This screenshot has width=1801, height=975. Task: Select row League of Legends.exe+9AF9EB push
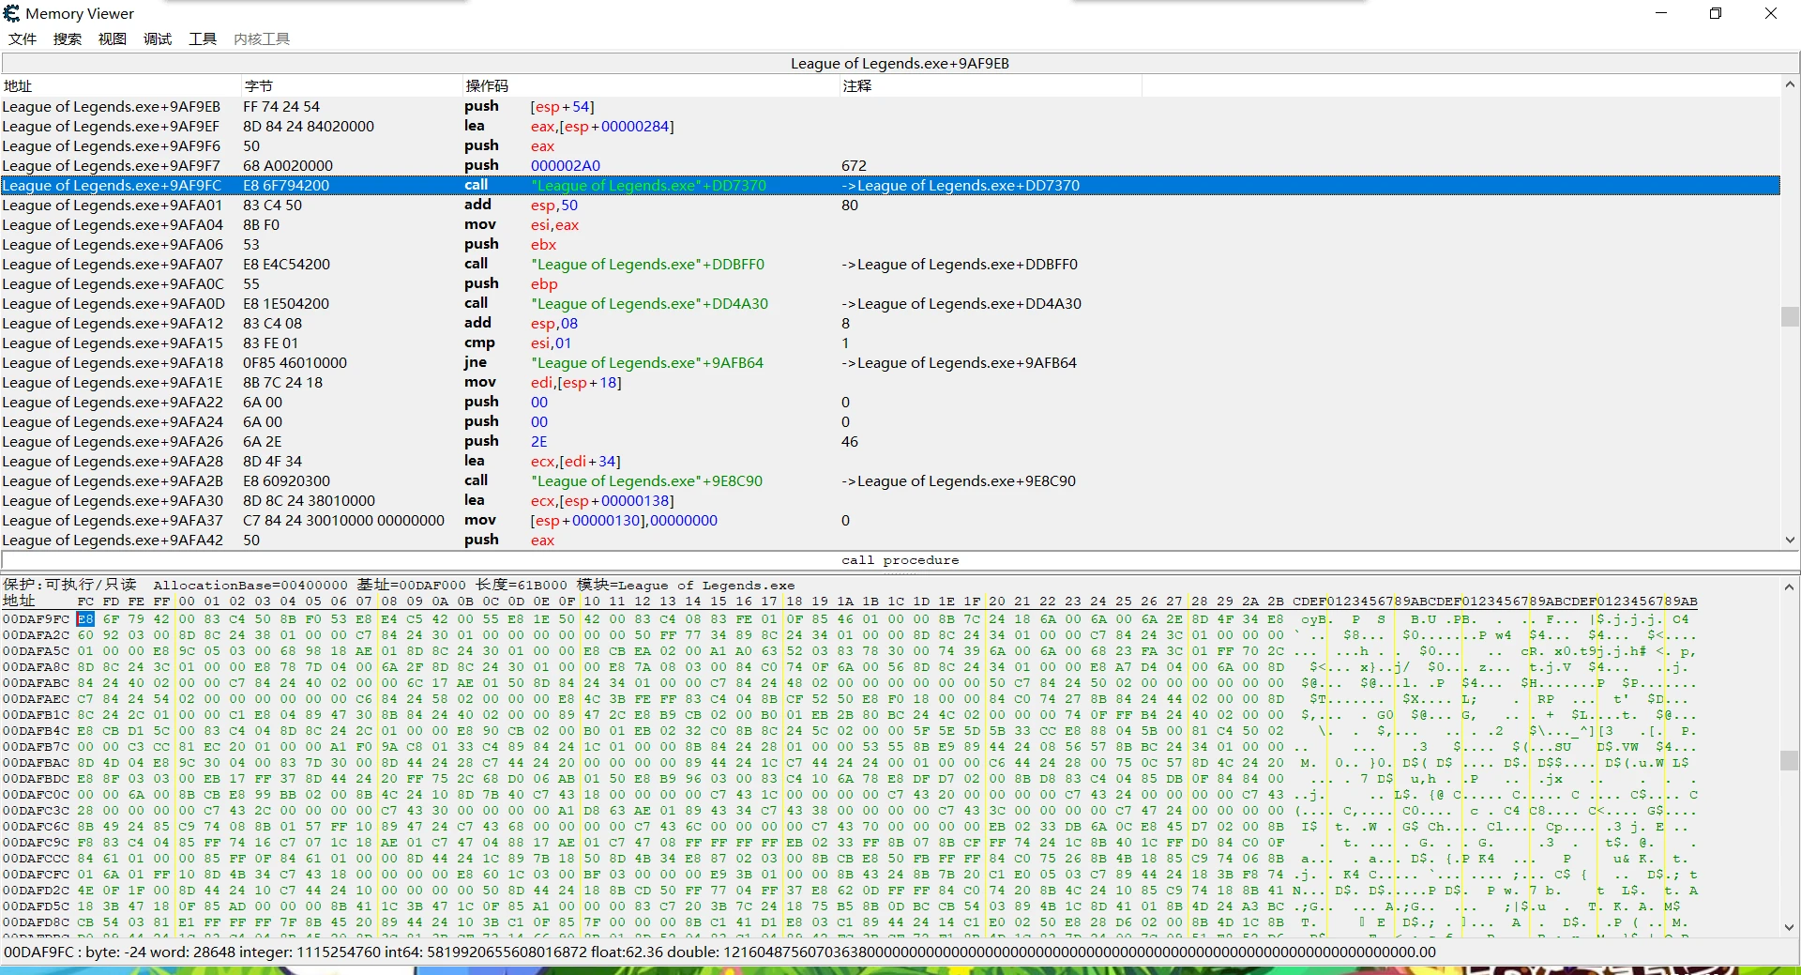tap(890, 106)
